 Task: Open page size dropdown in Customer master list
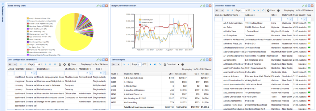(x=219, y=10)
